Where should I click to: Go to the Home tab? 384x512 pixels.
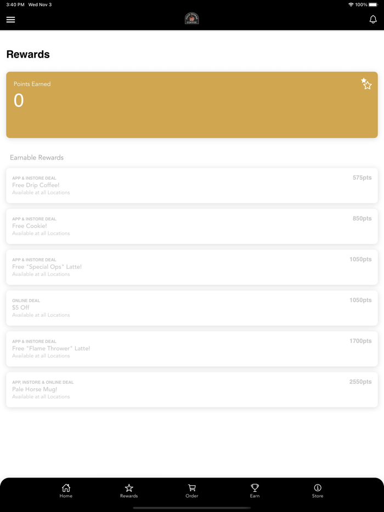pyautogui.click(x=66, y=491)
